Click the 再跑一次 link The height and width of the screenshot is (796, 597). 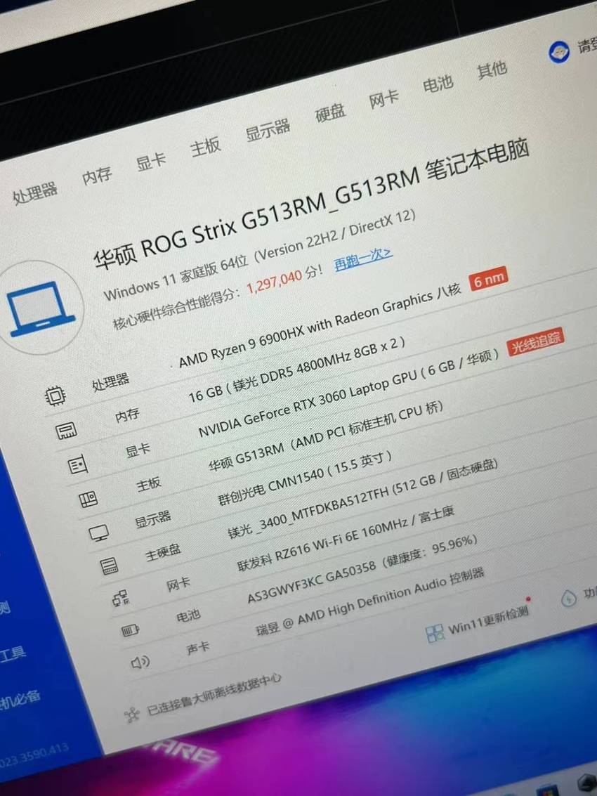pos(363,259)
